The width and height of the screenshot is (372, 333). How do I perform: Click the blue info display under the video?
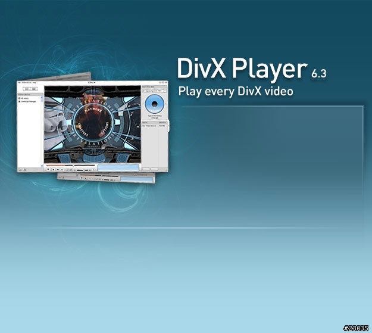pos(118,167)
